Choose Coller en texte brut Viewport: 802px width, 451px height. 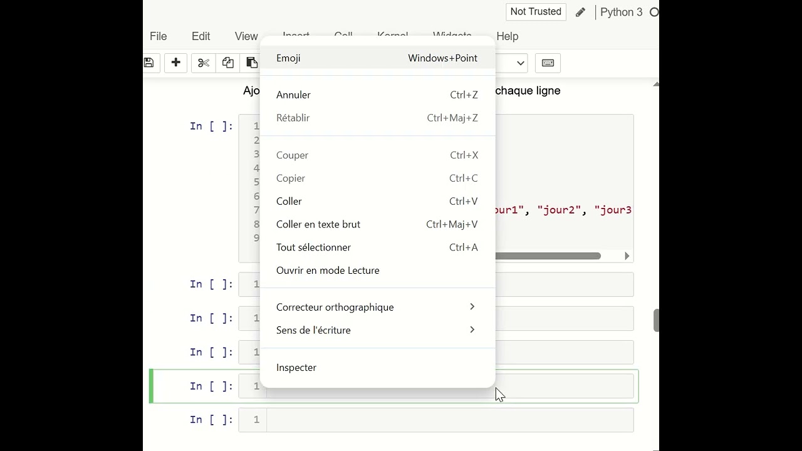click(377, 224)
